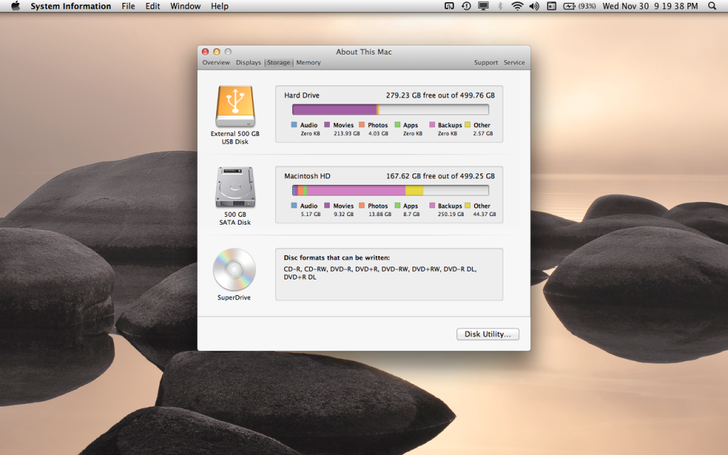Click Macintosh HD Audio blue swatch
The image size is (728, 455).
[x=294, y=205]
